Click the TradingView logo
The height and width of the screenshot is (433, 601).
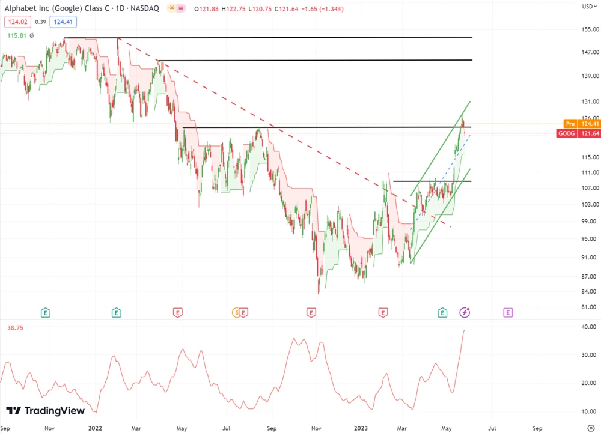tap(46, 411)
